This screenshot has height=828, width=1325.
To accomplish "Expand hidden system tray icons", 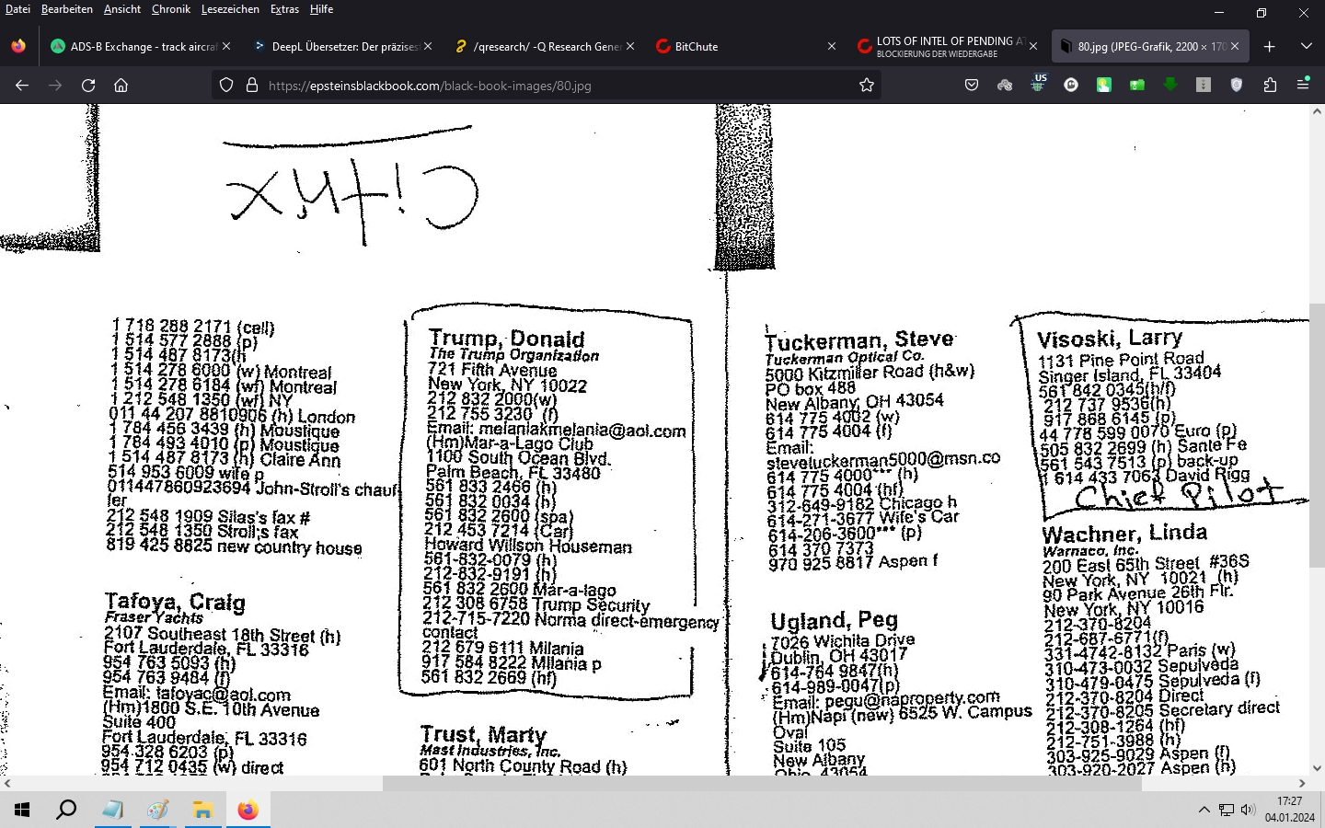I will pyautogui.click(x=1204, y=810).
